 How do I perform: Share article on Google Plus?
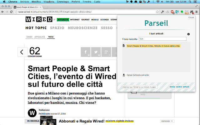[x=106, y=52]
